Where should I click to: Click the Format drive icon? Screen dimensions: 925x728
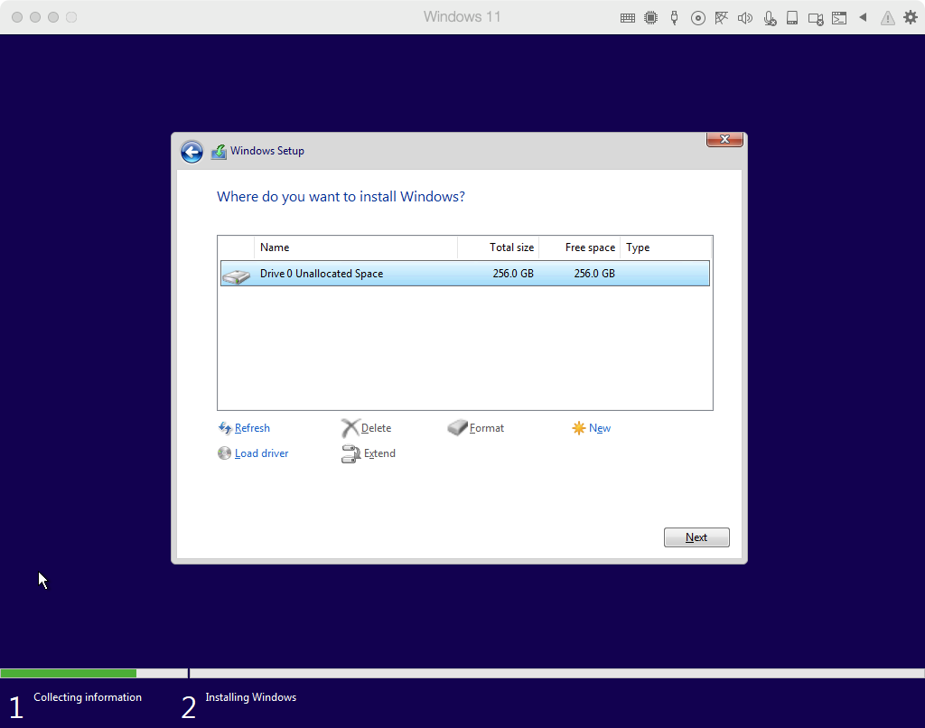(x=458, y=427)
